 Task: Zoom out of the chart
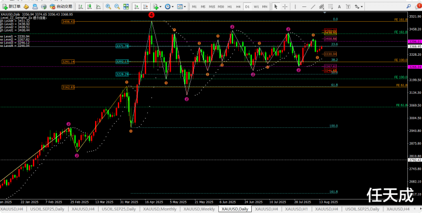click(x=117, y=6)
